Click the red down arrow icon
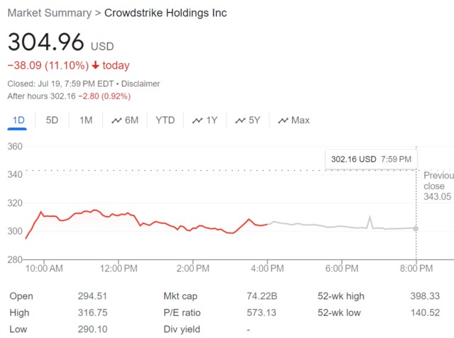 click(95, 66)
